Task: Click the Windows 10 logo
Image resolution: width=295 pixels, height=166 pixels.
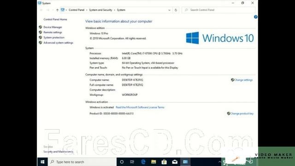Action: 220,38
